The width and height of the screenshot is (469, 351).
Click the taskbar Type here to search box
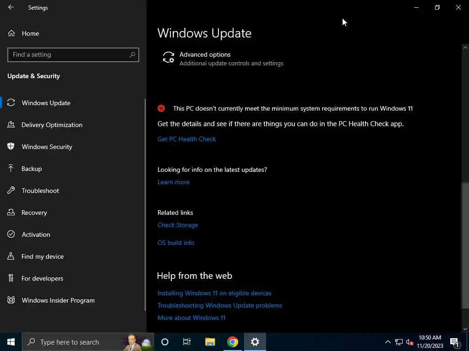(x=88, y=342)
